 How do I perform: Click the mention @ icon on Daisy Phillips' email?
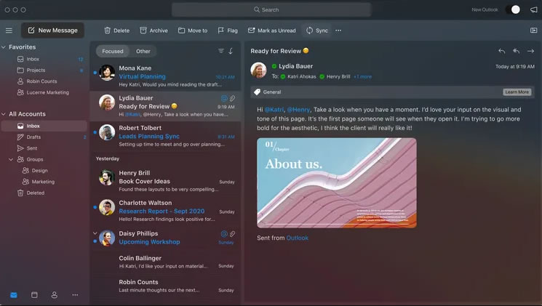tap(224, 234)
